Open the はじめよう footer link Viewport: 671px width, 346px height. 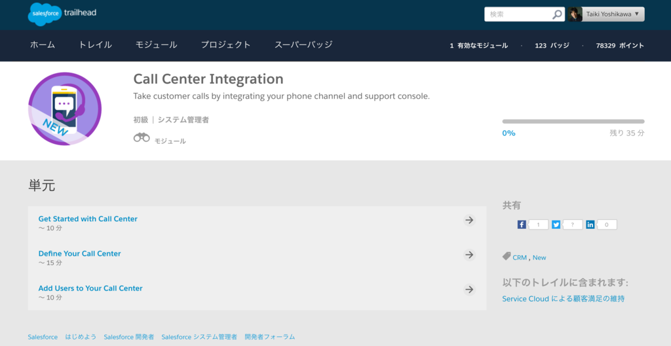tap(81, 337)
